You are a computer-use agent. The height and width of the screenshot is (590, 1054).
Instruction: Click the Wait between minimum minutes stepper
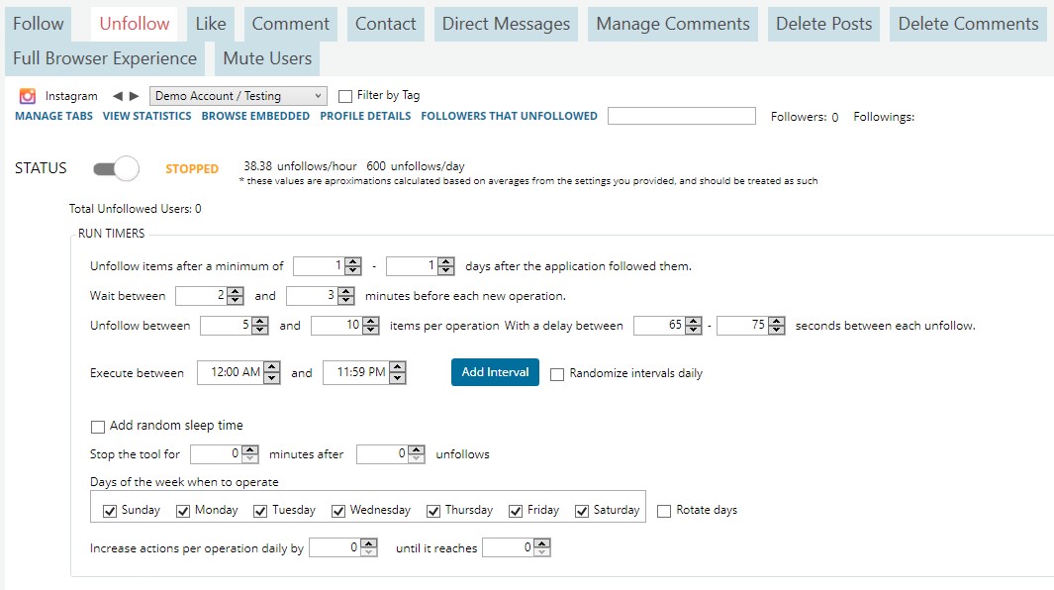(x=209, y=296)
